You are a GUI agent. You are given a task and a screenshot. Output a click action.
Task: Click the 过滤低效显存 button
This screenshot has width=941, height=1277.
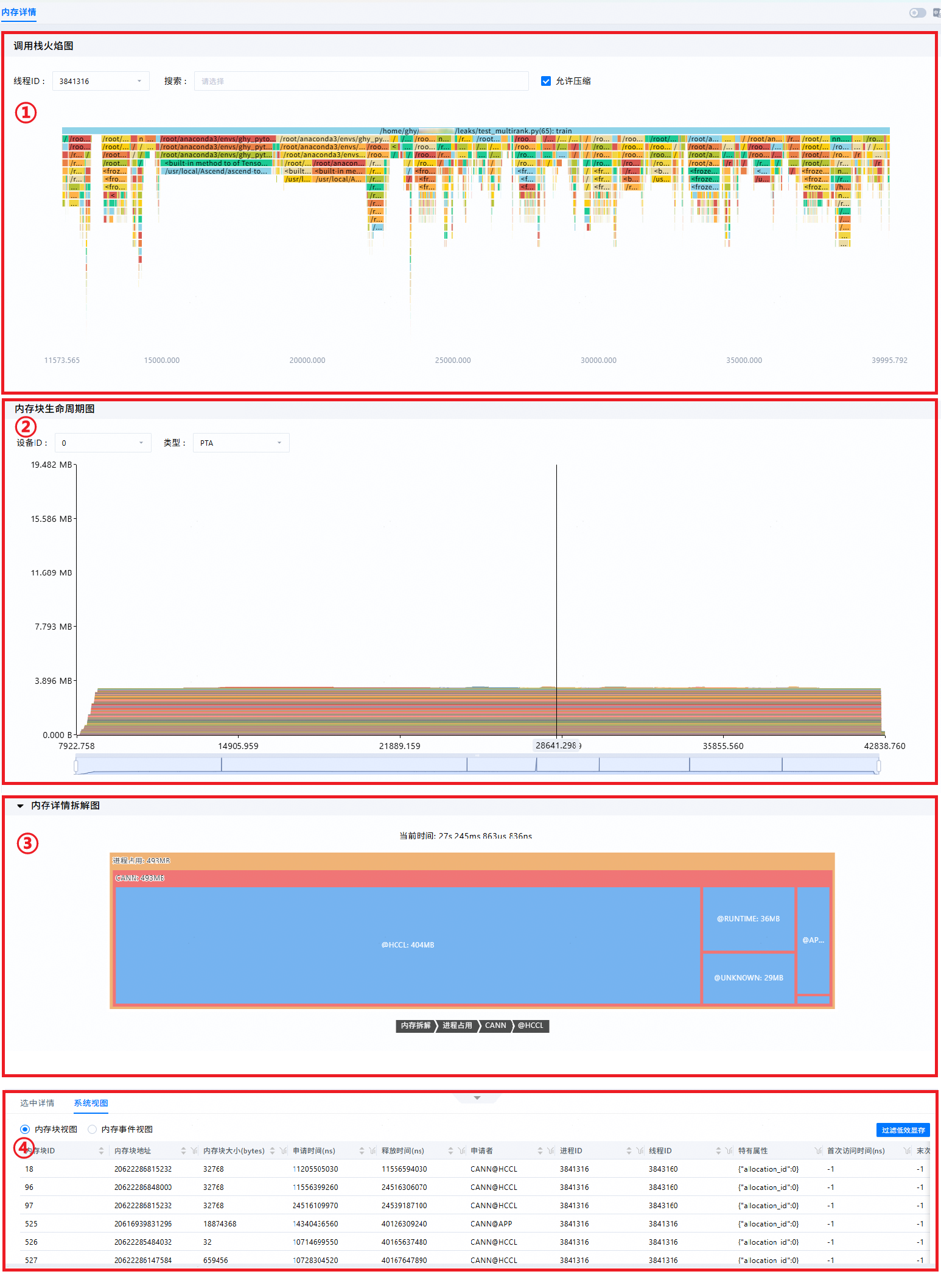pyautogui.click(x=903, y=1130)
